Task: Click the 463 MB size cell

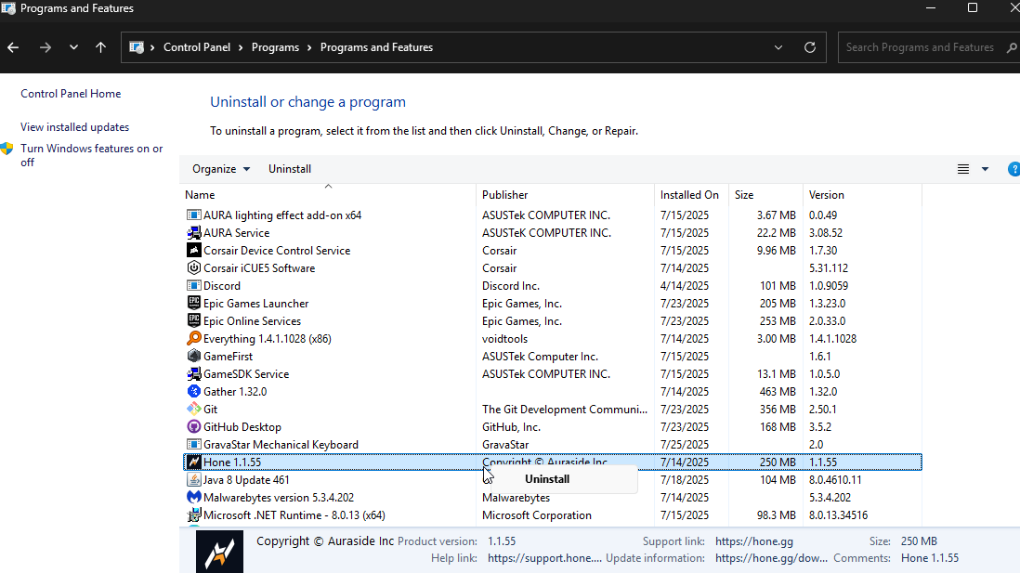Action: click(x=778, y=392)
